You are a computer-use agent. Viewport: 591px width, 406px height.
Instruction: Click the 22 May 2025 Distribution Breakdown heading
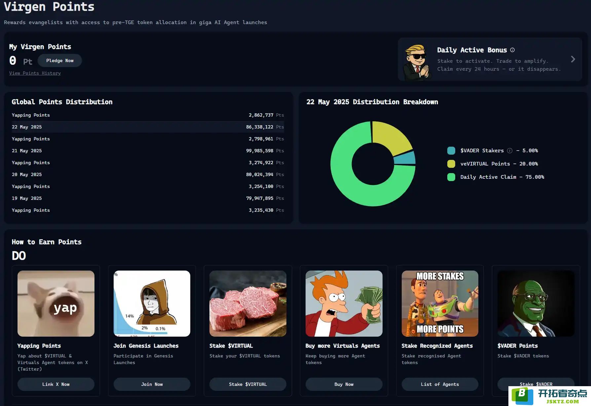[372, 102]
